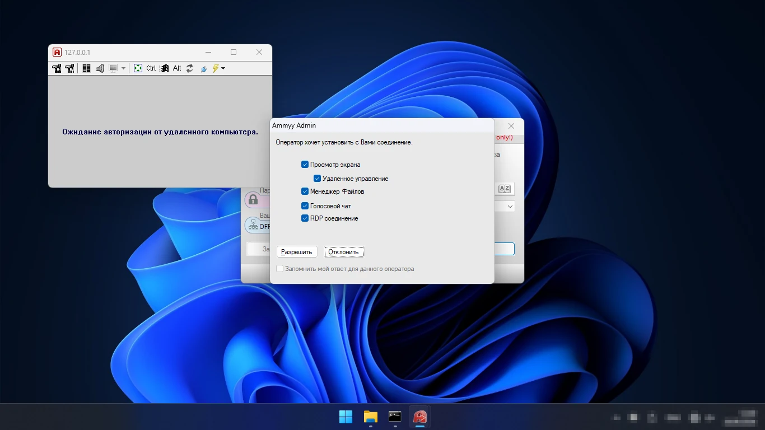Open the Windows Start menu
The image size is (765, 430).
pyautogui.click(x=346, y=417)
